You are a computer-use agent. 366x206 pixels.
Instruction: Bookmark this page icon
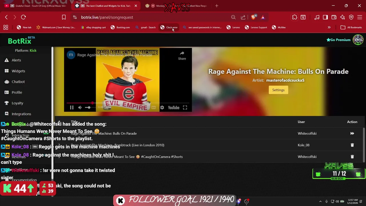coord(64,17)
